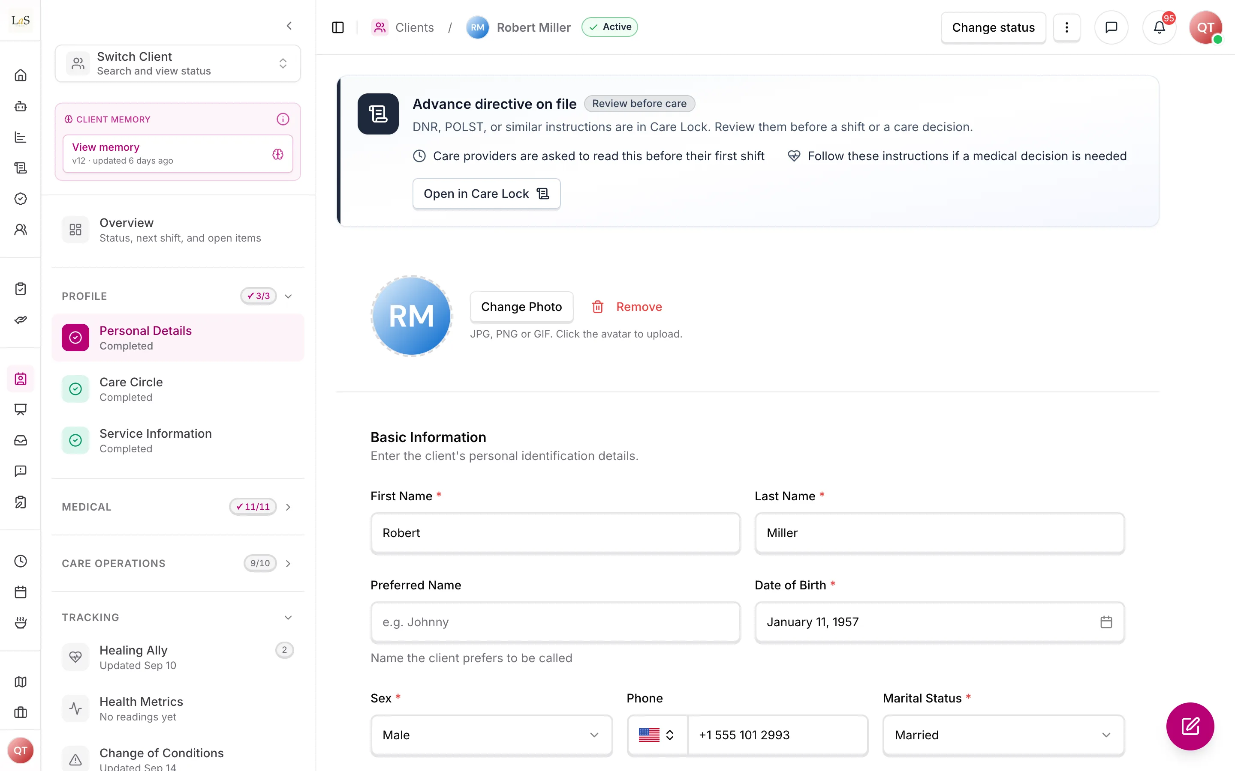Screen dimensions: 1235x771
Task: Open the home icon in left rail
Action: tap(21, 75)
